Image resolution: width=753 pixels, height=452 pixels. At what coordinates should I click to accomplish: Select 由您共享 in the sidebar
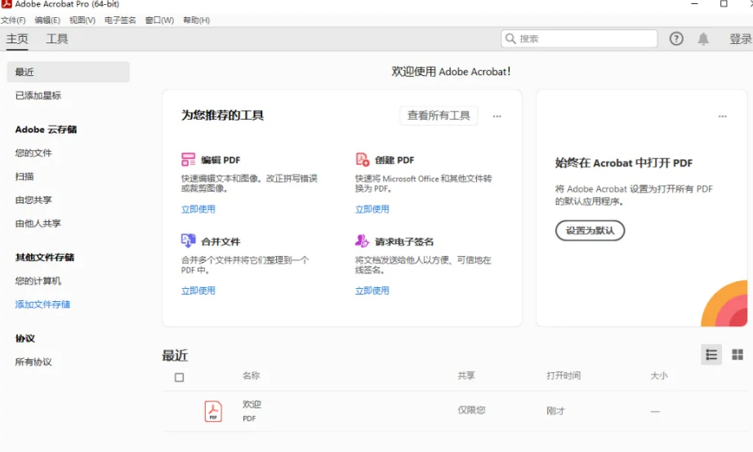(33, 200)
